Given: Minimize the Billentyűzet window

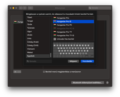Looking at the screenshot, I should click(13, 8).
